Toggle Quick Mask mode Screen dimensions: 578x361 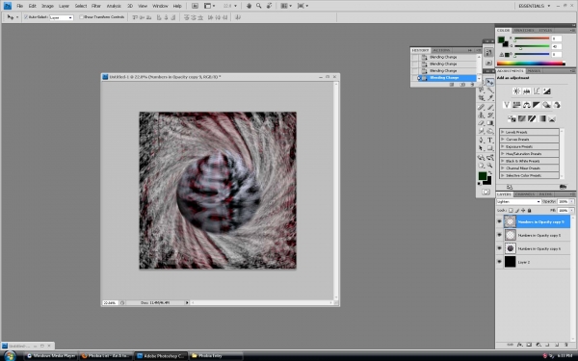coord(486,192)
